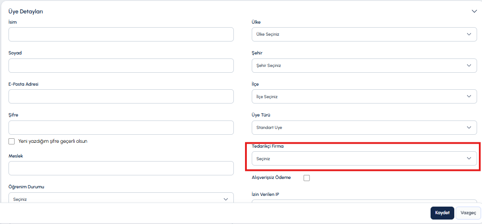This screenshot has height=224, width=482.
Task: Open the Ülke Seçiniz dropdown
Action: click(364, 34)
